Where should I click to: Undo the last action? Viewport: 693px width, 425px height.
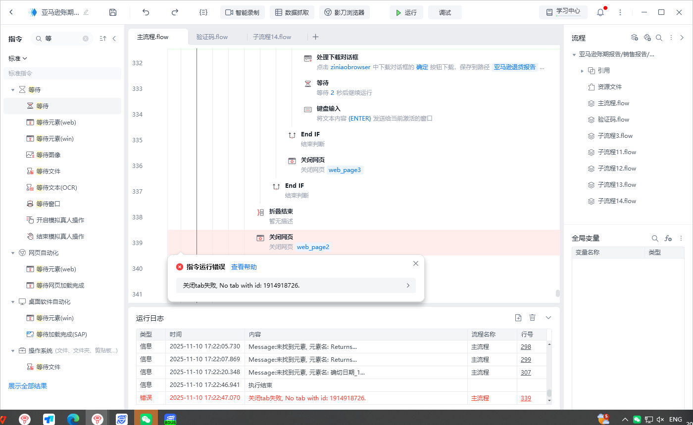point(146,12)
